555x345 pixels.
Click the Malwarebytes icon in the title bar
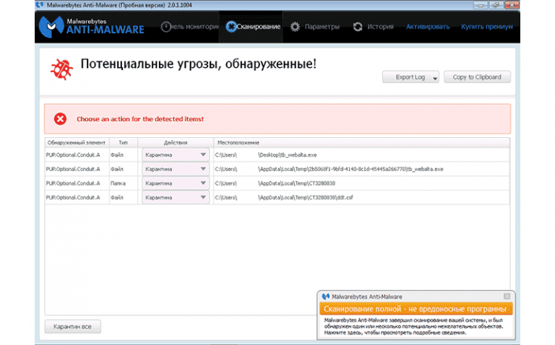(x=40, y=5)
